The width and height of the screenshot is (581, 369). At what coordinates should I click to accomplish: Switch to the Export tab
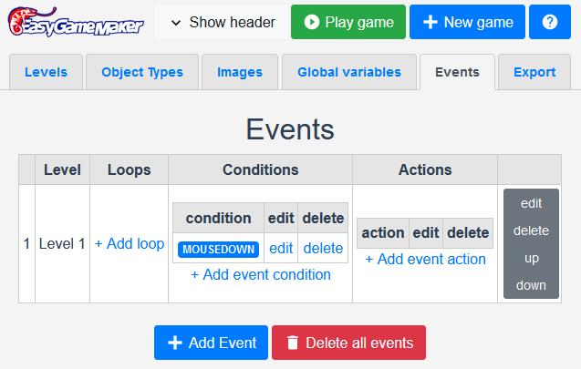534,72
